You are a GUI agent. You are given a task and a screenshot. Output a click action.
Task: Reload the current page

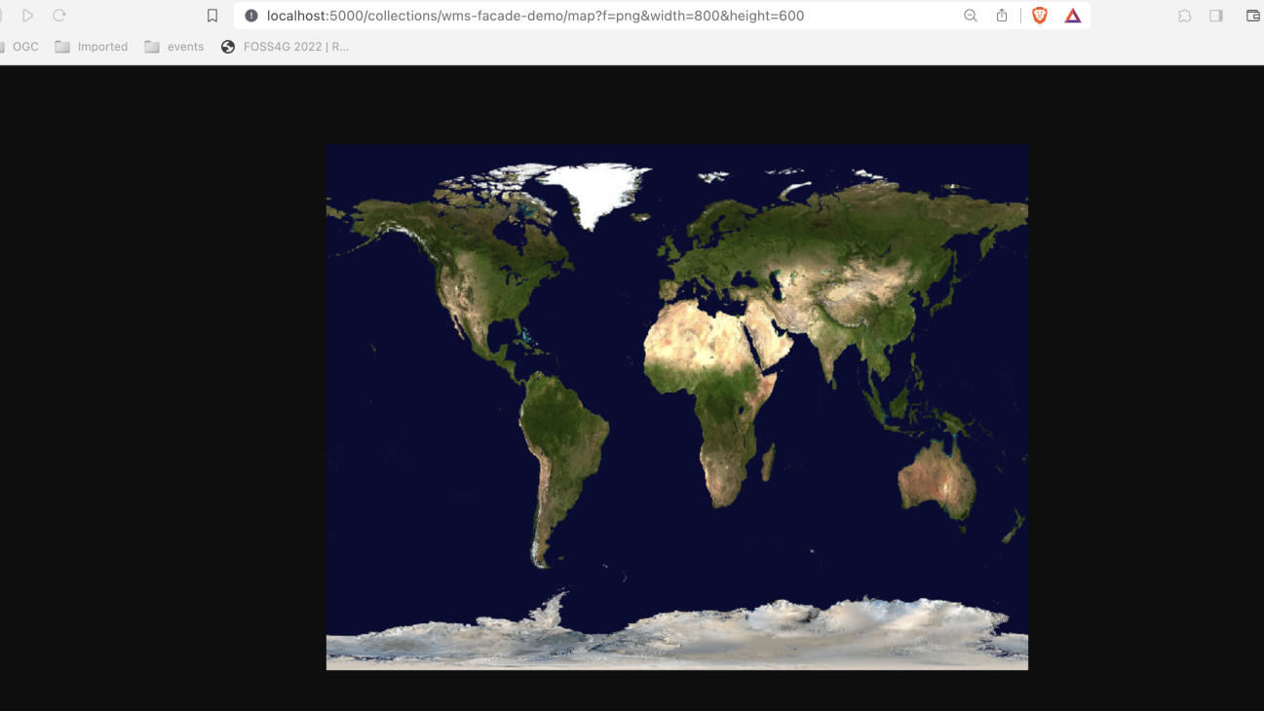[59, 16]
